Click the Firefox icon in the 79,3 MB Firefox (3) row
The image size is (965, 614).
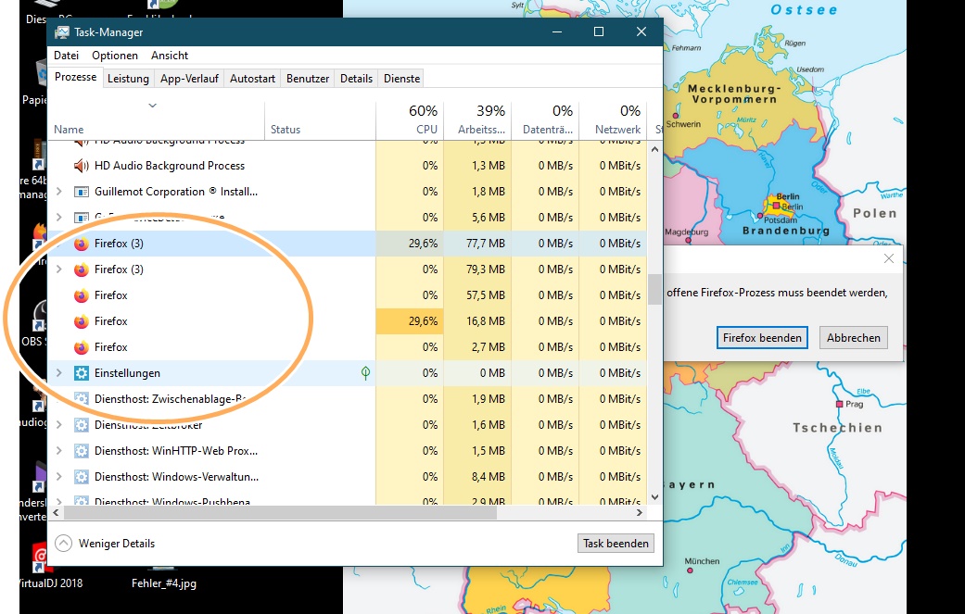pyautogui.click(x=82, y=269)
